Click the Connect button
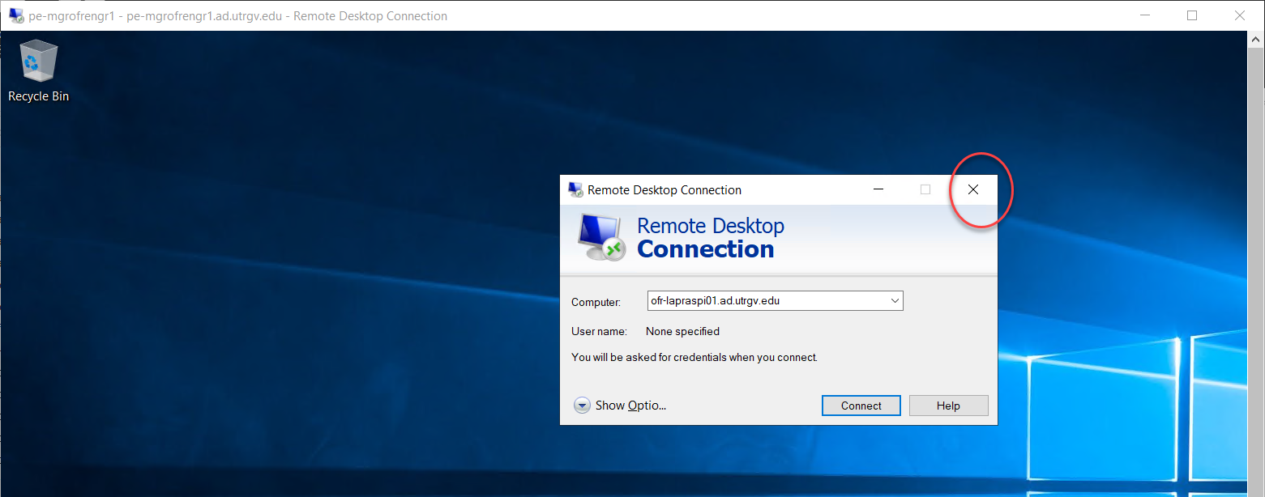Image resolution: width=1265 pixels, height=497 pixels. tap(861, 406)
